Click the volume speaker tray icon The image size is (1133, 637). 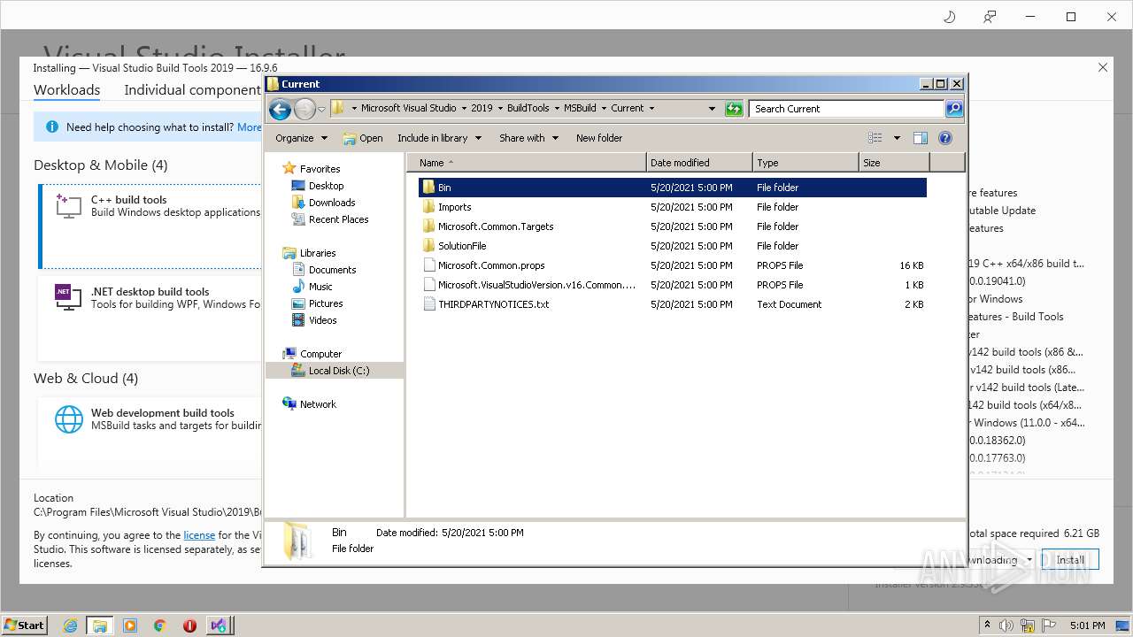point(1006,625)
